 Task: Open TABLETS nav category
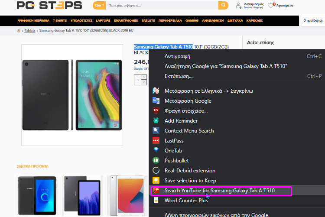(148, 20)
